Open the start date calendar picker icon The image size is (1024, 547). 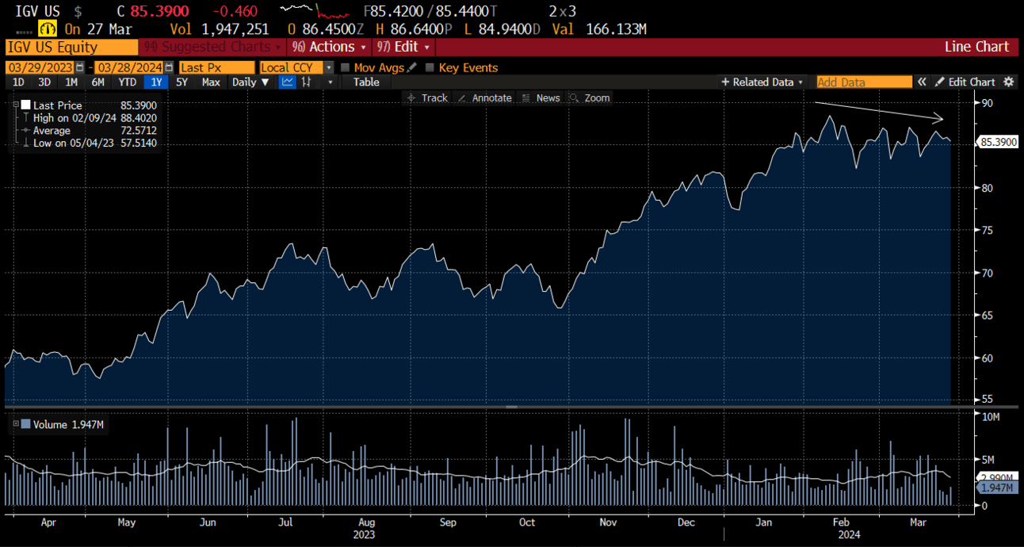pos(79,68)
